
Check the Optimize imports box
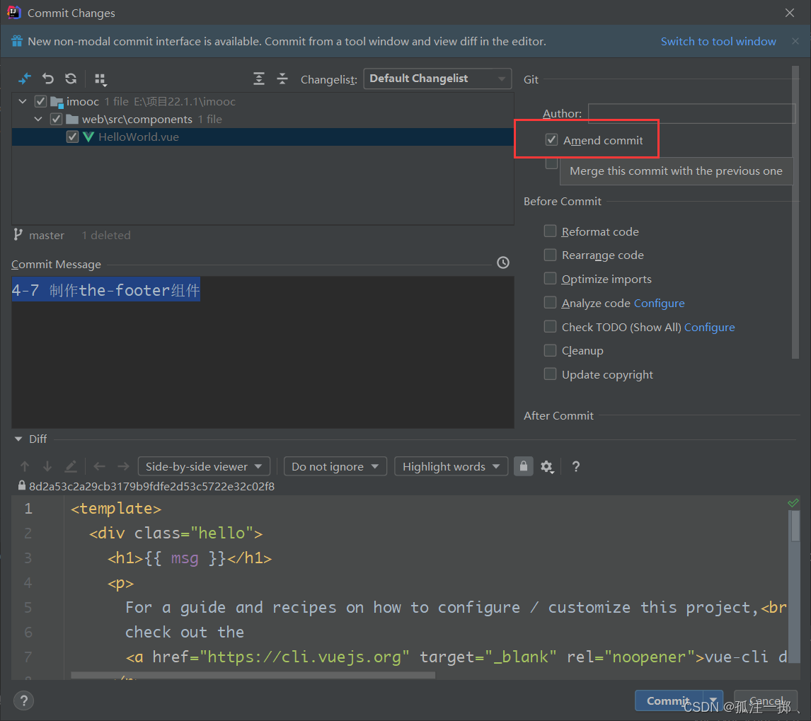[551, 278]
